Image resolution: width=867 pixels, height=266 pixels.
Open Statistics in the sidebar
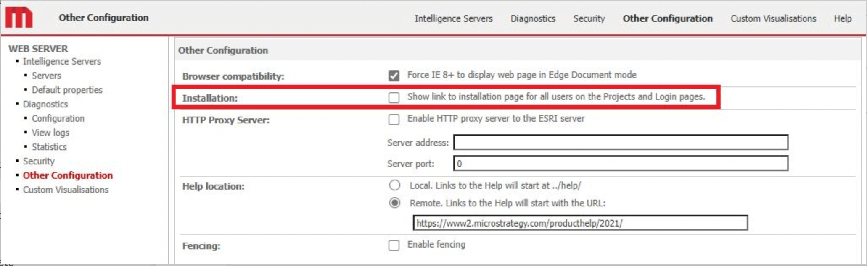click(x=49, y=147)
